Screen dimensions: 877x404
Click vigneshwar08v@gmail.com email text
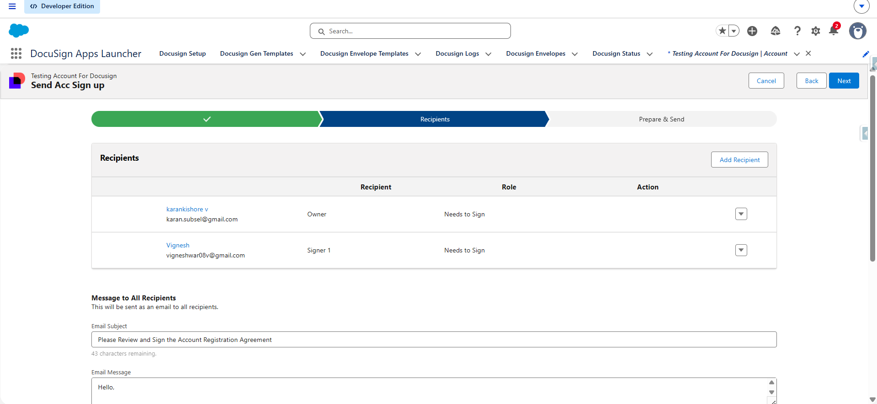coord(206,255)
